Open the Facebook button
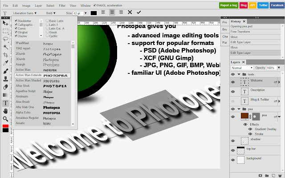 (277, 5)
